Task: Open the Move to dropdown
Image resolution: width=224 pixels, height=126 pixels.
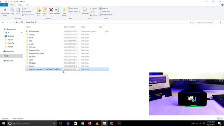Action: [x=38, y=12]
